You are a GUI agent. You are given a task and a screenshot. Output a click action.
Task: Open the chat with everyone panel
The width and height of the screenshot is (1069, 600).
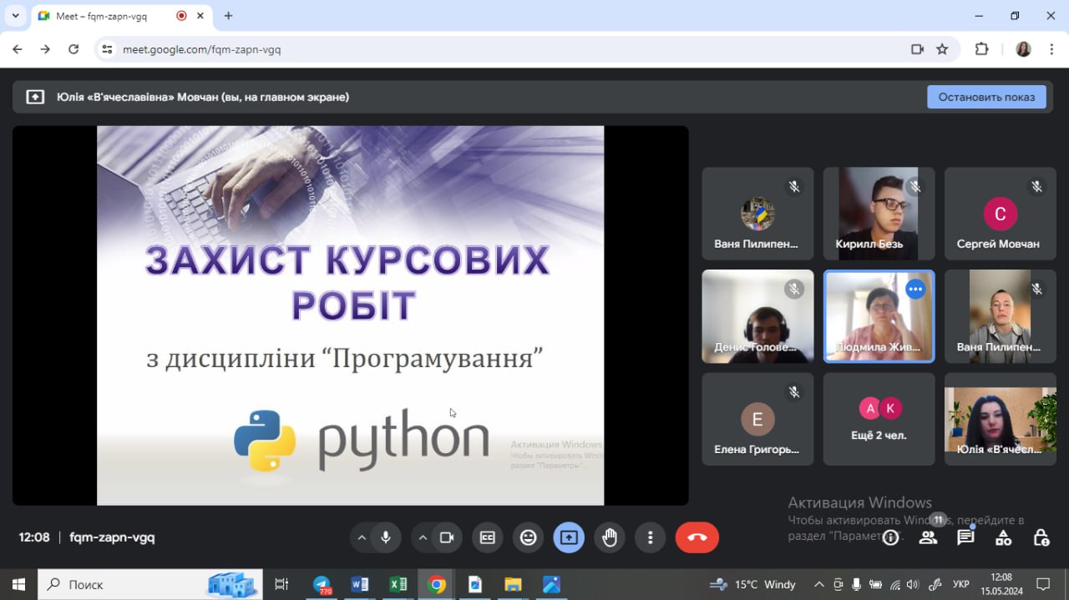click(x=965, y=537)
